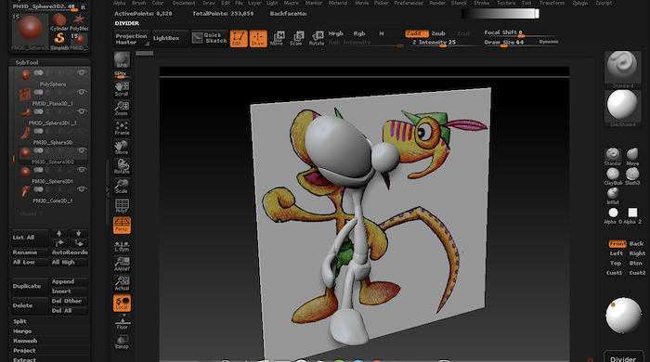Enable Zadd sculpt mode

pyautogui.click(x=416, y=33)
